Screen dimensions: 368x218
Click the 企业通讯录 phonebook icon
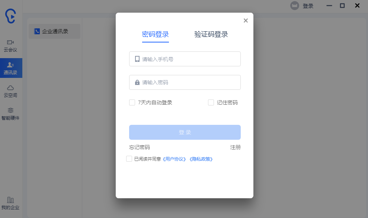tap(36, 31)
